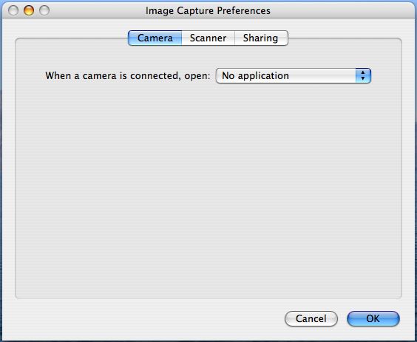The height and width of the screenshot is (342, 417).
Task: Confirm preferences with the OK button
Action: (x=373, y=318)
